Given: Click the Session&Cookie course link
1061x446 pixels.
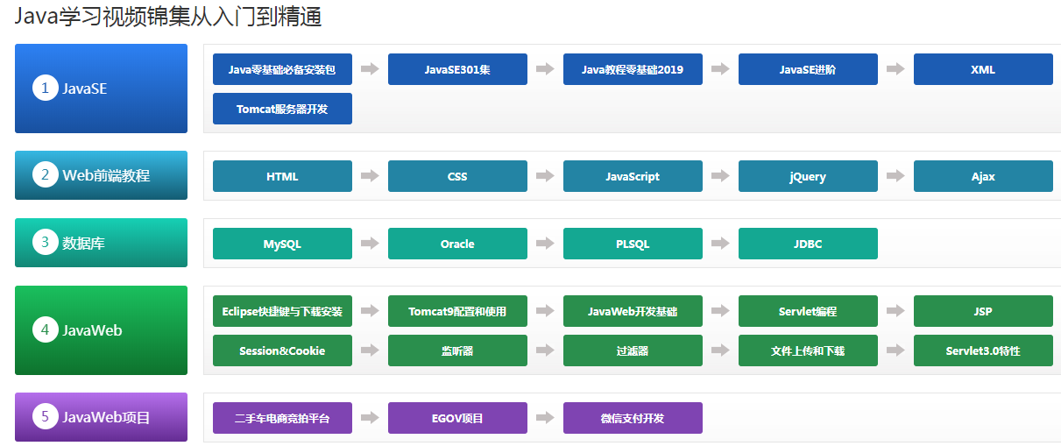Looking at the screenshot, I should click(282, 350).
